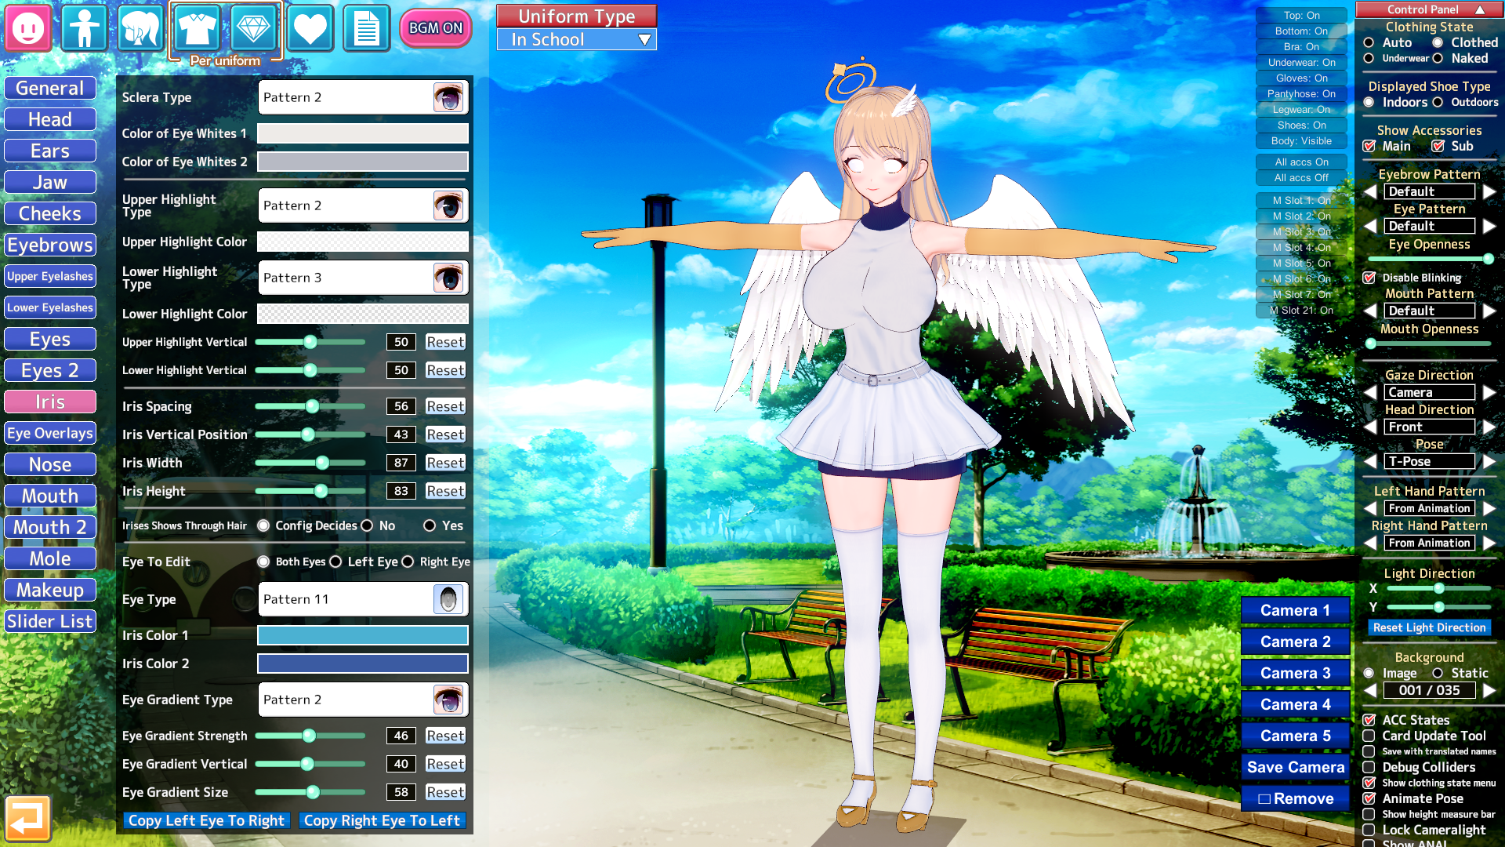Open the Accessories diamond icon
This screenshot has height=847, width=1505.
coord(253,28)
